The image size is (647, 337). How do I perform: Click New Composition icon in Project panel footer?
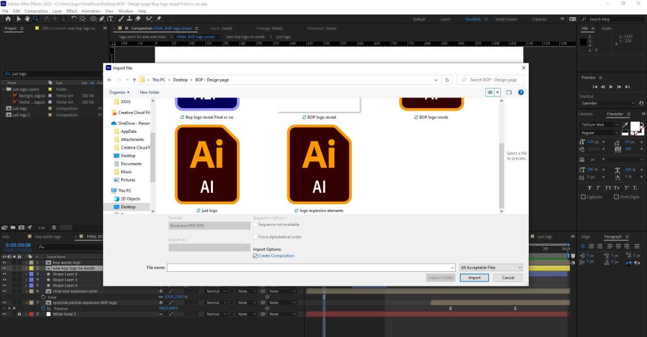pyautogui.click(x=21, y=228)
